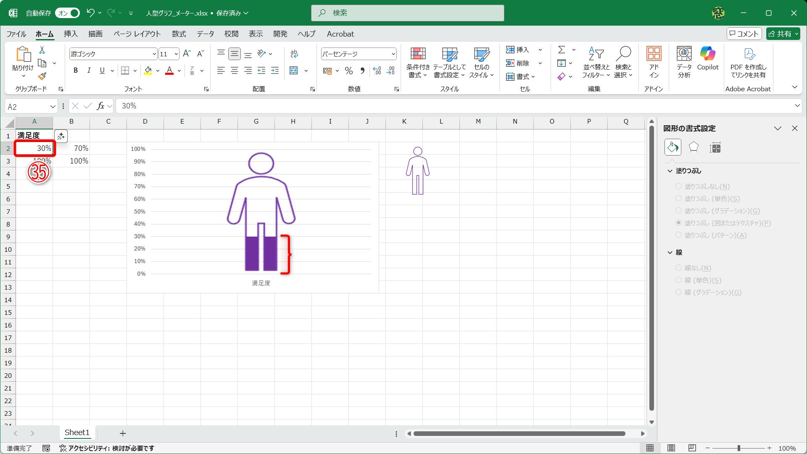Select the 塗りつぶしなし radio button

pos(678,186)
